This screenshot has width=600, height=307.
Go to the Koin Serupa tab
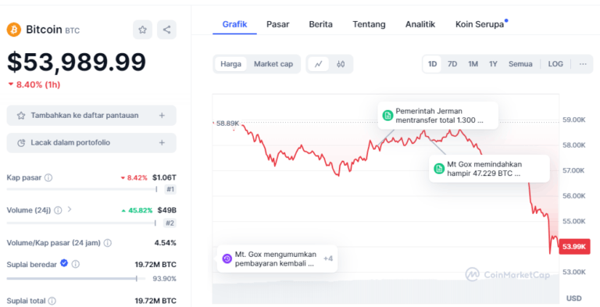tap(480, 24)
